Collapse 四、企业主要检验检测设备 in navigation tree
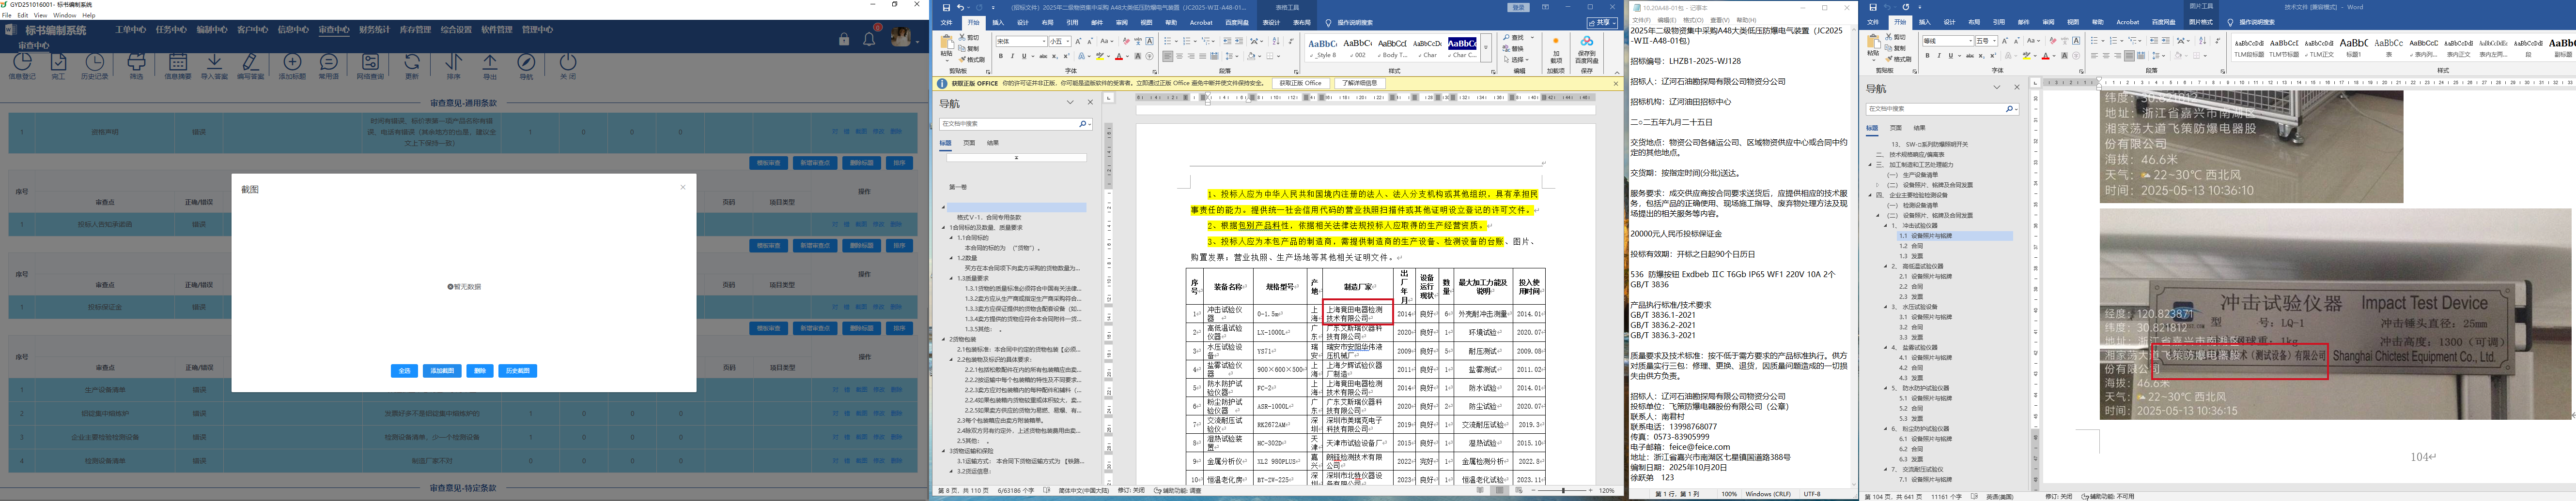 click(x=1871, y=194)
